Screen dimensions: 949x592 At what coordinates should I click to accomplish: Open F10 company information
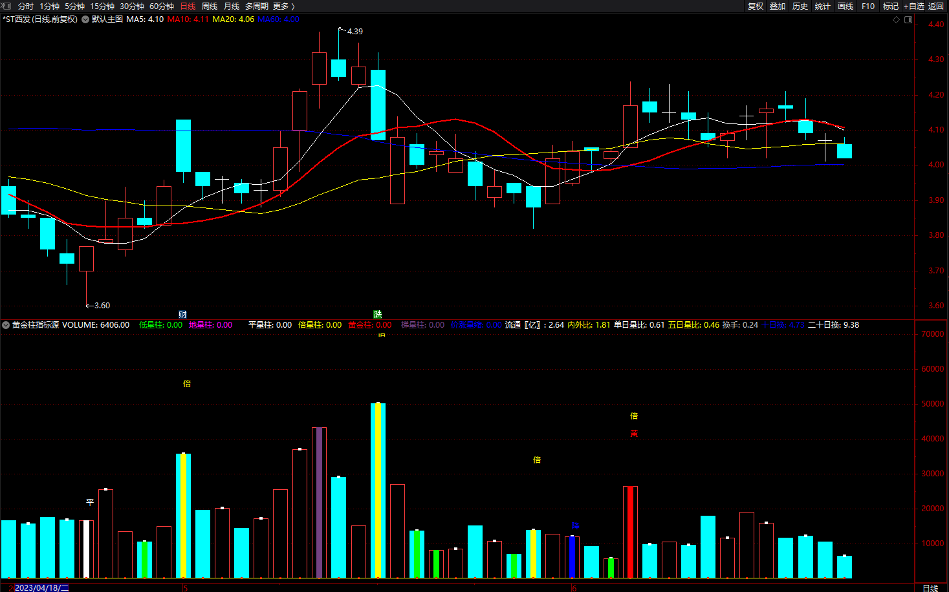868,6
